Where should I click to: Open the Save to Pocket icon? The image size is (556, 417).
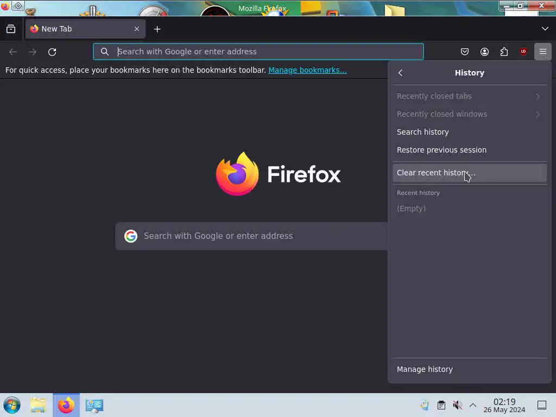coord(465,52)
